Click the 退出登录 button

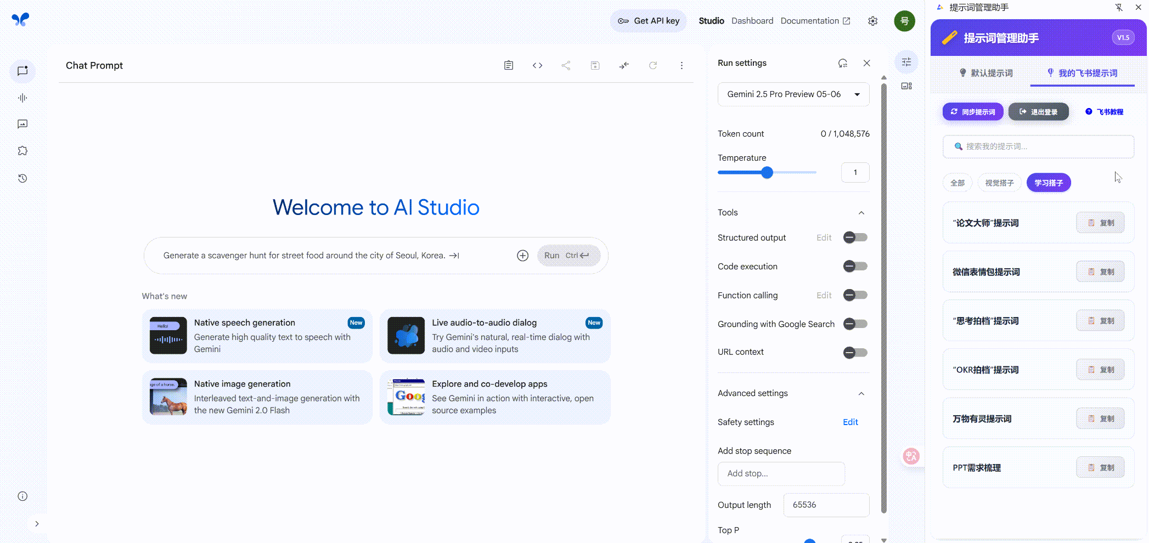1038,112
